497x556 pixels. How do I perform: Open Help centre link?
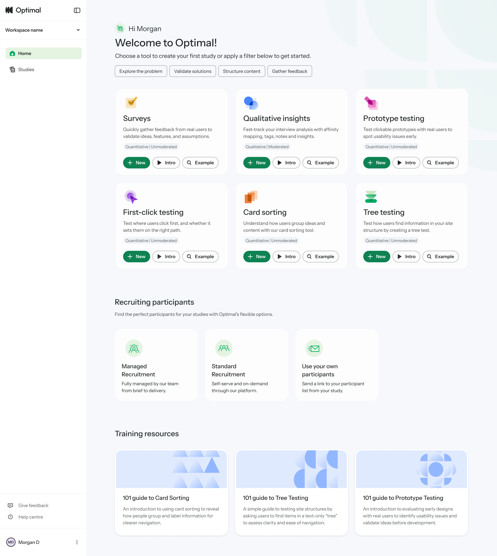coord(30,517)
